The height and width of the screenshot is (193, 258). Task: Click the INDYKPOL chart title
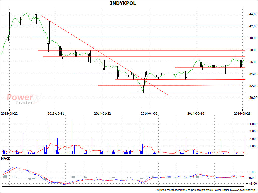click(123, 3)
